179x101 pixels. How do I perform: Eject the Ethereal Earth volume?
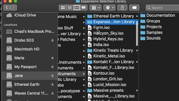pos(52,84)
